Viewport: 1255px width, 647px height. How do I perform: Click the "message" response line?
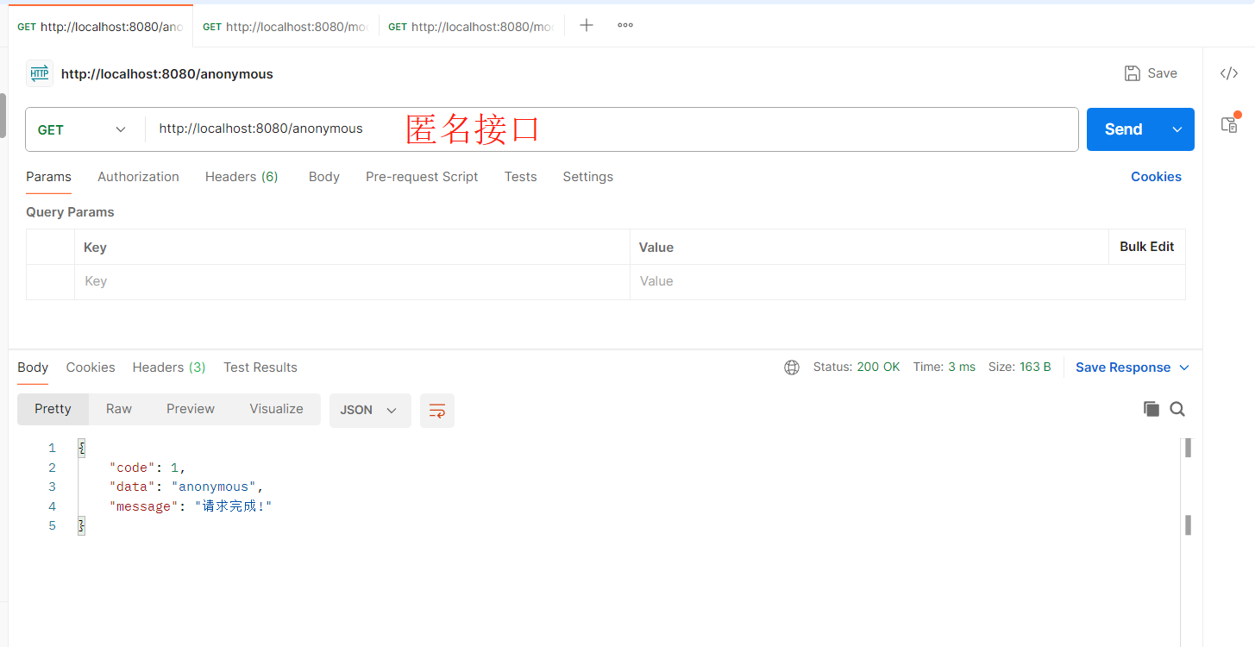coord(191,506)
